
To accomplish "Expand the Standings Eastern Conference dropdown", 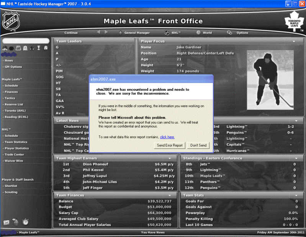I will click(x=296, y=159).
